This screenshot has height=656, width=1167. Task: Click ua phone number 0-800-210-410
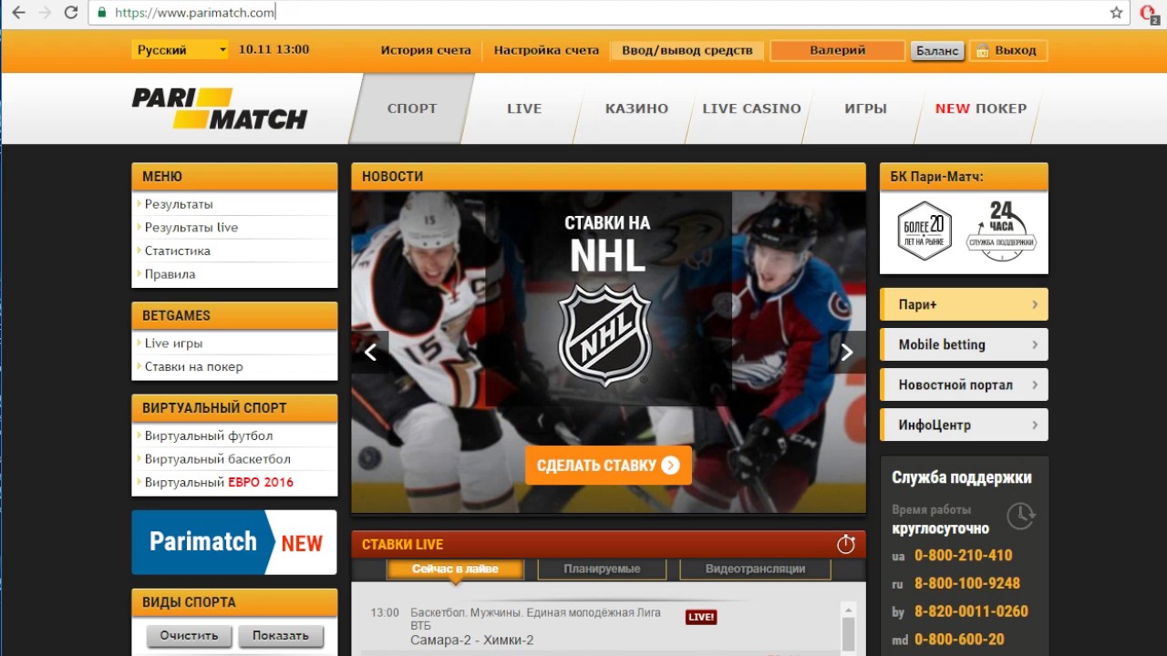(x=963, y=556)
